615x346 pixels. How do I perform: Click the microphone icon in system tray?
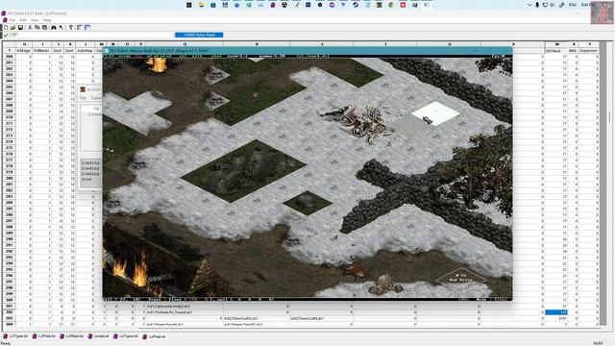pyautogui.click(x=537, y=5)
